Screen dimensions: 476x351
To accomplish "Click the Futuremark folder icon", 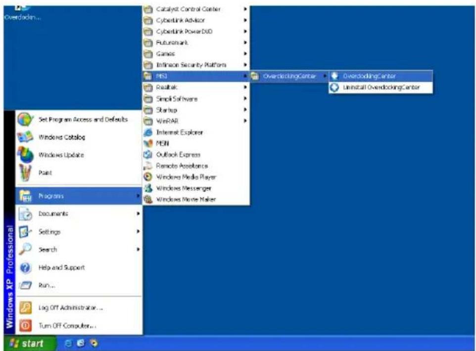I will coord(148,43).
